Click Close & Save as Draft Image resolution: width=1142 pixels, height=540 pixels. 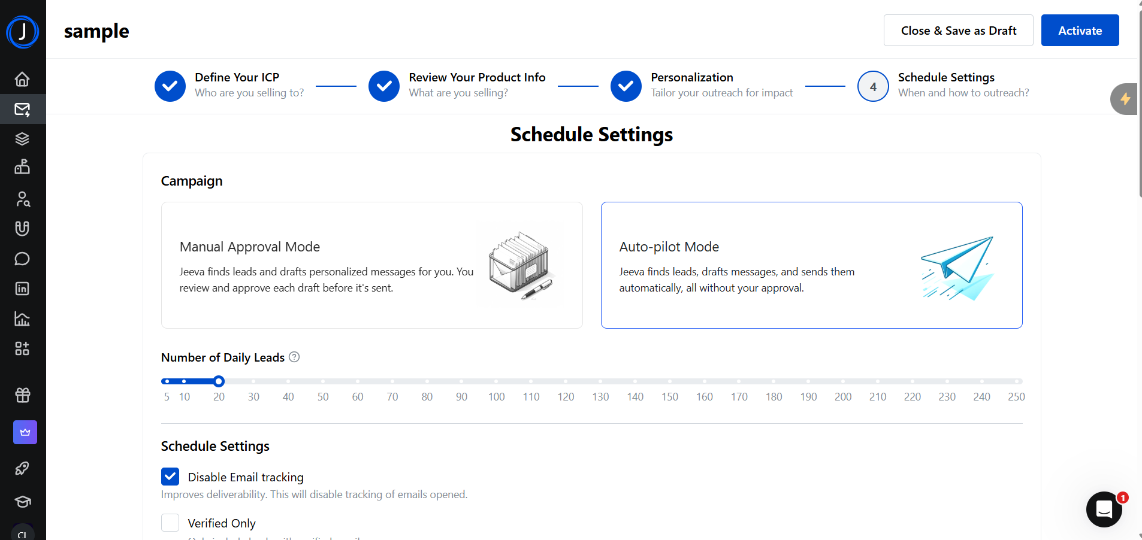(958, 31)
